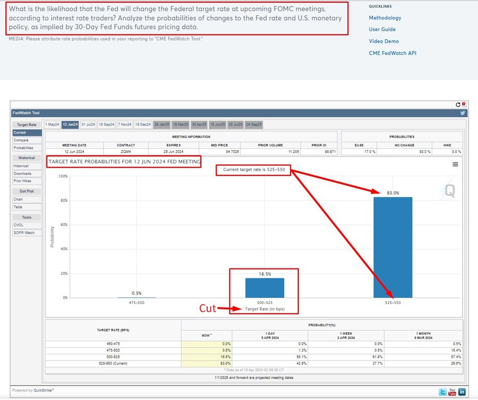Click the 1 MONTH 8 MAR 2024 header
The width and height of the screenshot is (478, 400).
(x=423, y=336)
